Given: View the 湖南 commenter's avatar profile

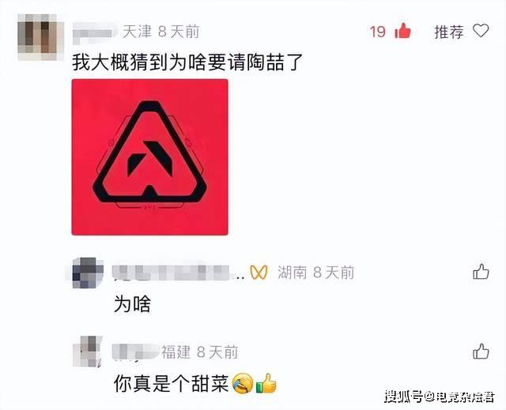Looking at the screenshot, I should [88, 273].
